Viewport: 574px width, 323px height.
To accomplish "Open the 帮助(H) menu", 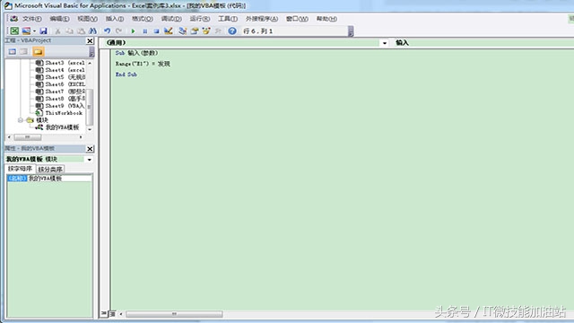I will pyautogui.click(x=326, y=19).
